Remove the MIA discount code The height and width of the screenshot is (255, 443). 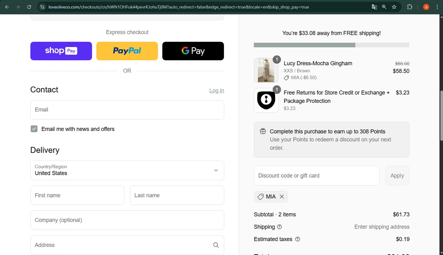click(x=282, y=196)
